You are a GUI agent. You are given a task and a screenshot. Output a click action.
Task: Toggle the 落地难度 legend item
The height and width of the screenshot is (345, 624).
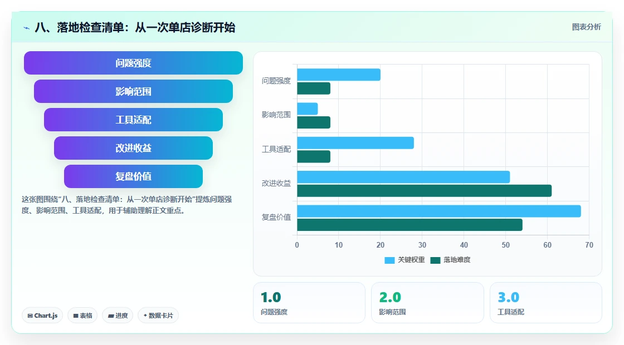(451, 260)
